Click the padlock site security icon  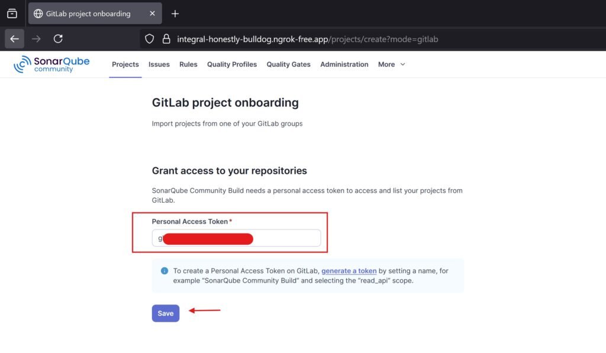coord(166,38)
